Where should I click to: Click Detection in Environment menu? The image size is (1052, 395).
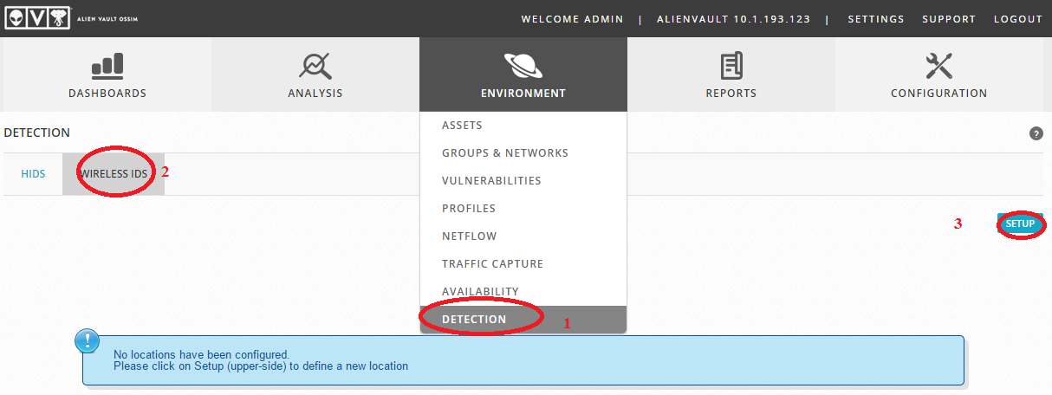pyautogui.click(x=474, y=320)
